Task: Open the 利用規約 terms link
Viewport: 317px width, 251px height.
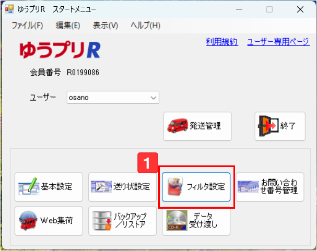Action: tap(222, 42)
